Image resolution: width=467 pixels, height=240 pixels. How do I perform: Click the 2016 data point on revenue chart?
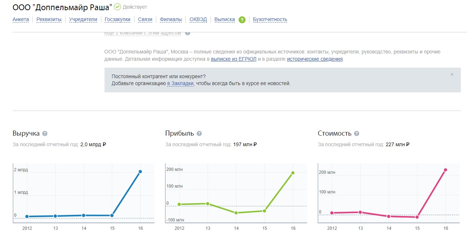[140, 172]
